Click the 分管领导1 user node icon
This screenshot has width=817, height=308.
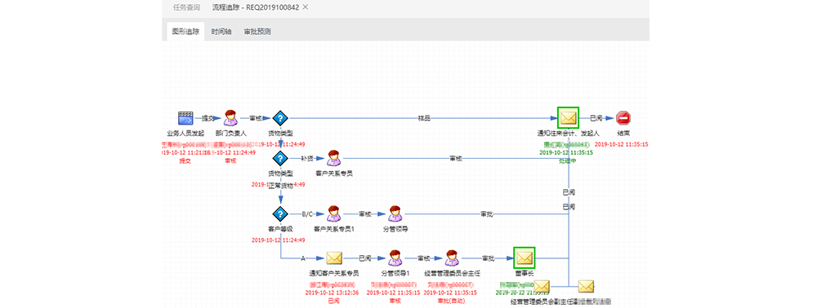[395, 257]
